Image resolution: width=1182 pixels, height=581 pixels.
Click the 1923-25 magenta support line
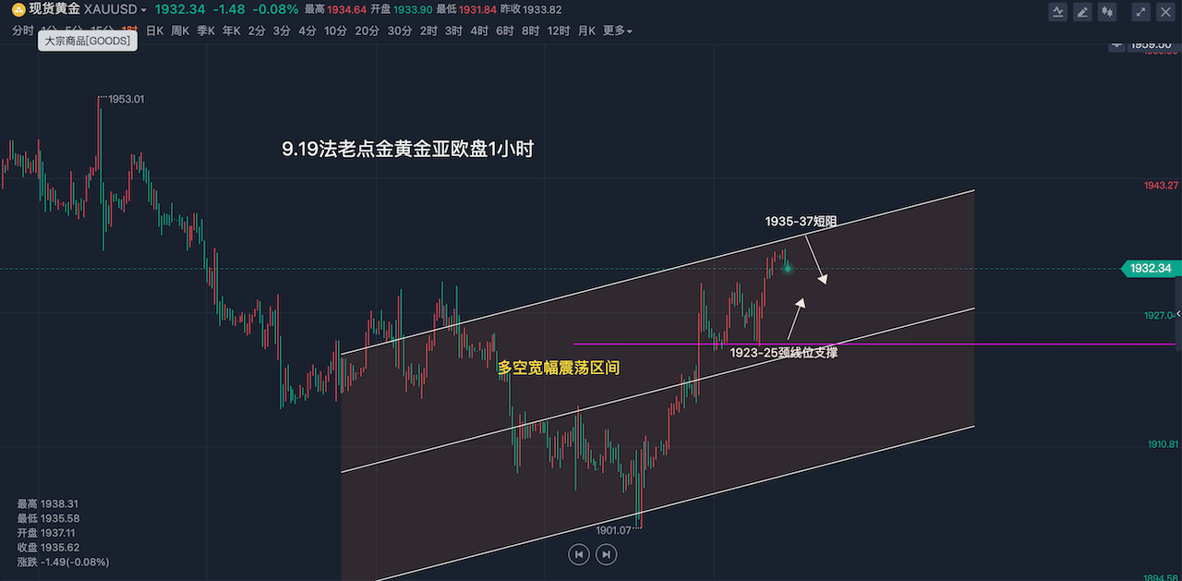pos(646,344)
